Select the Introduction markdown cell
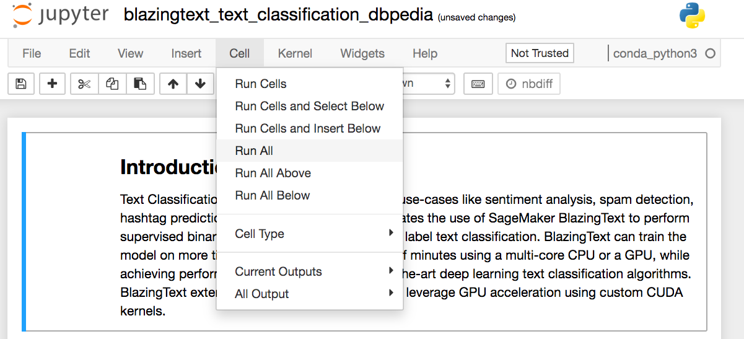This screenshot has width=744, height=339. pos(364,231)
